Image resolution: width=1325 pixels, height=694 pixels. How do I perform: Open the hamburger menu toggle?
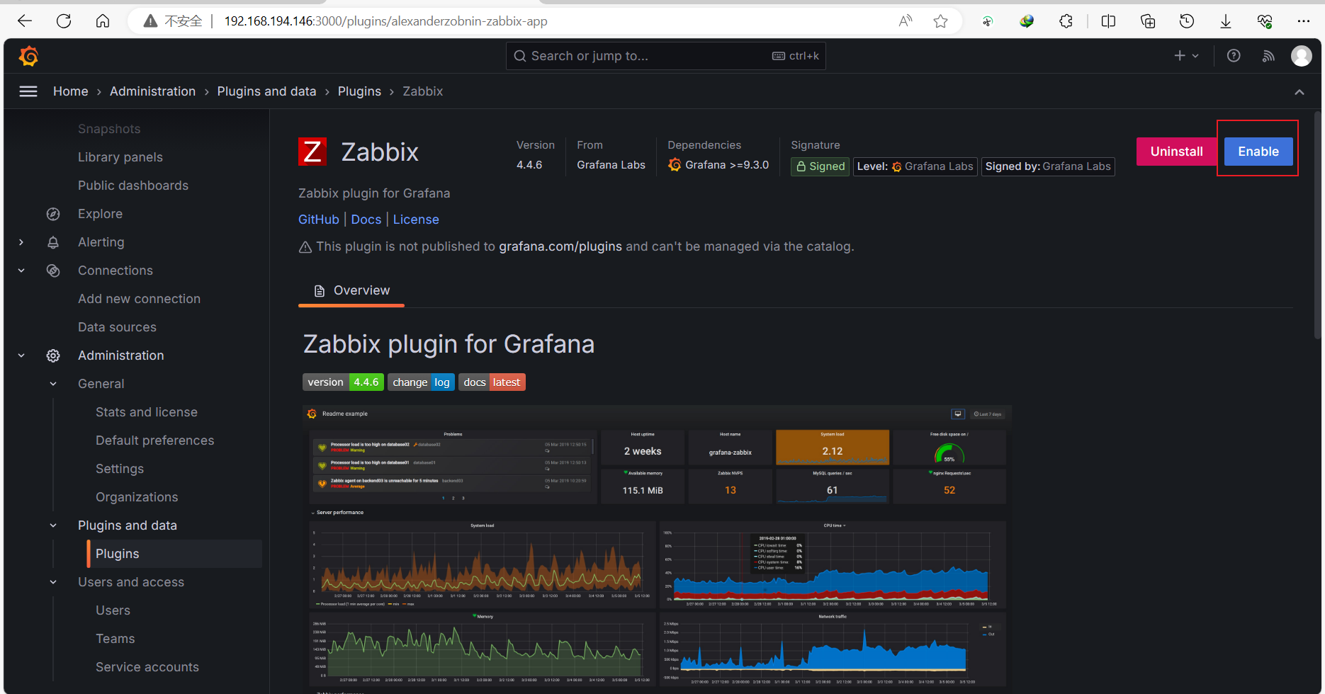28,91
